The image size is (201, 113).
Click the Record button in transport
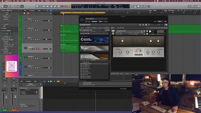click(x=62, y=6)
